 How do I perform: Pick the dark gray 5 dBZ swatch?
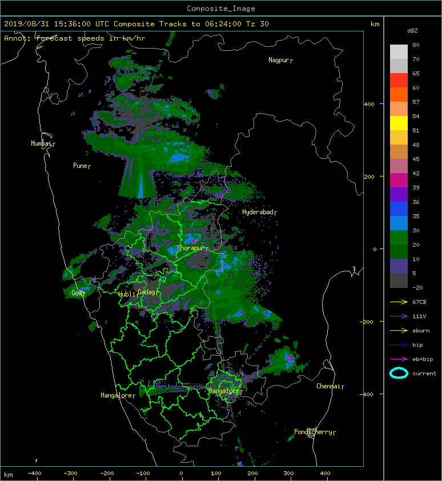(x=399, y=280)
